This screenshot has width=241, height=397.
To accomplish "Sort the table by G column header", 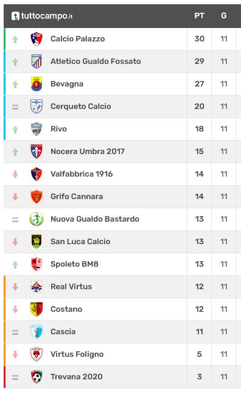I will [224, 16].
